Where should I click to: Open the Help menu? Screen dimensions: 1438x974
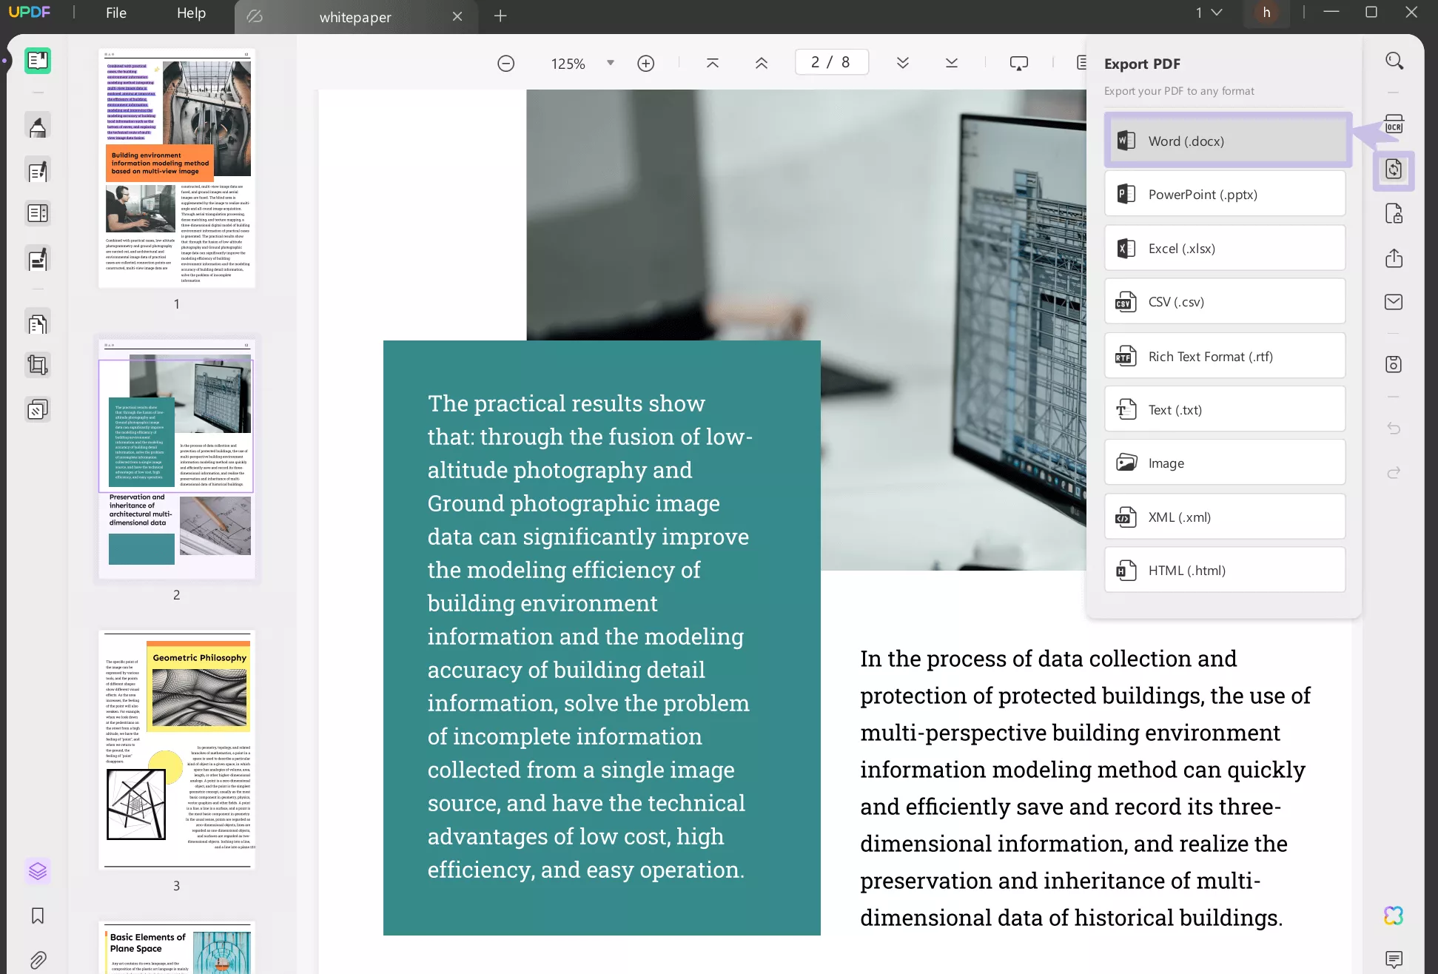coord(191,13)
